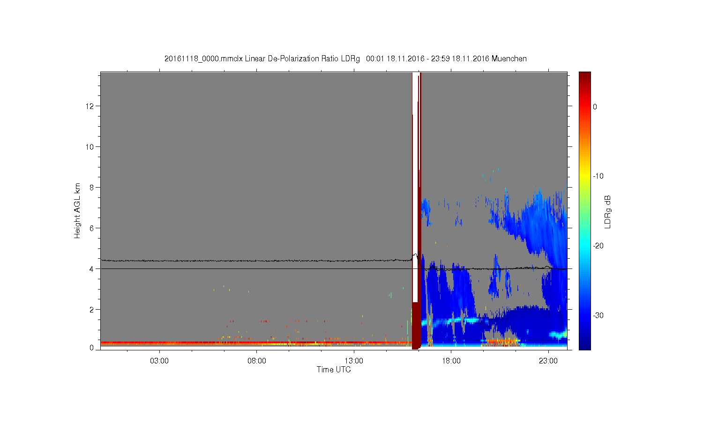
Task: Click the 'Height AGL km' y-axis label
Action: pos(77,210)
